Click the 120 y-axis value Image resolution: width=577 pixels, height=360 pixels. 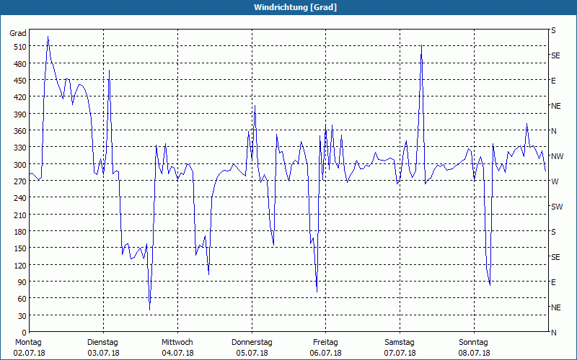point(20,266)
